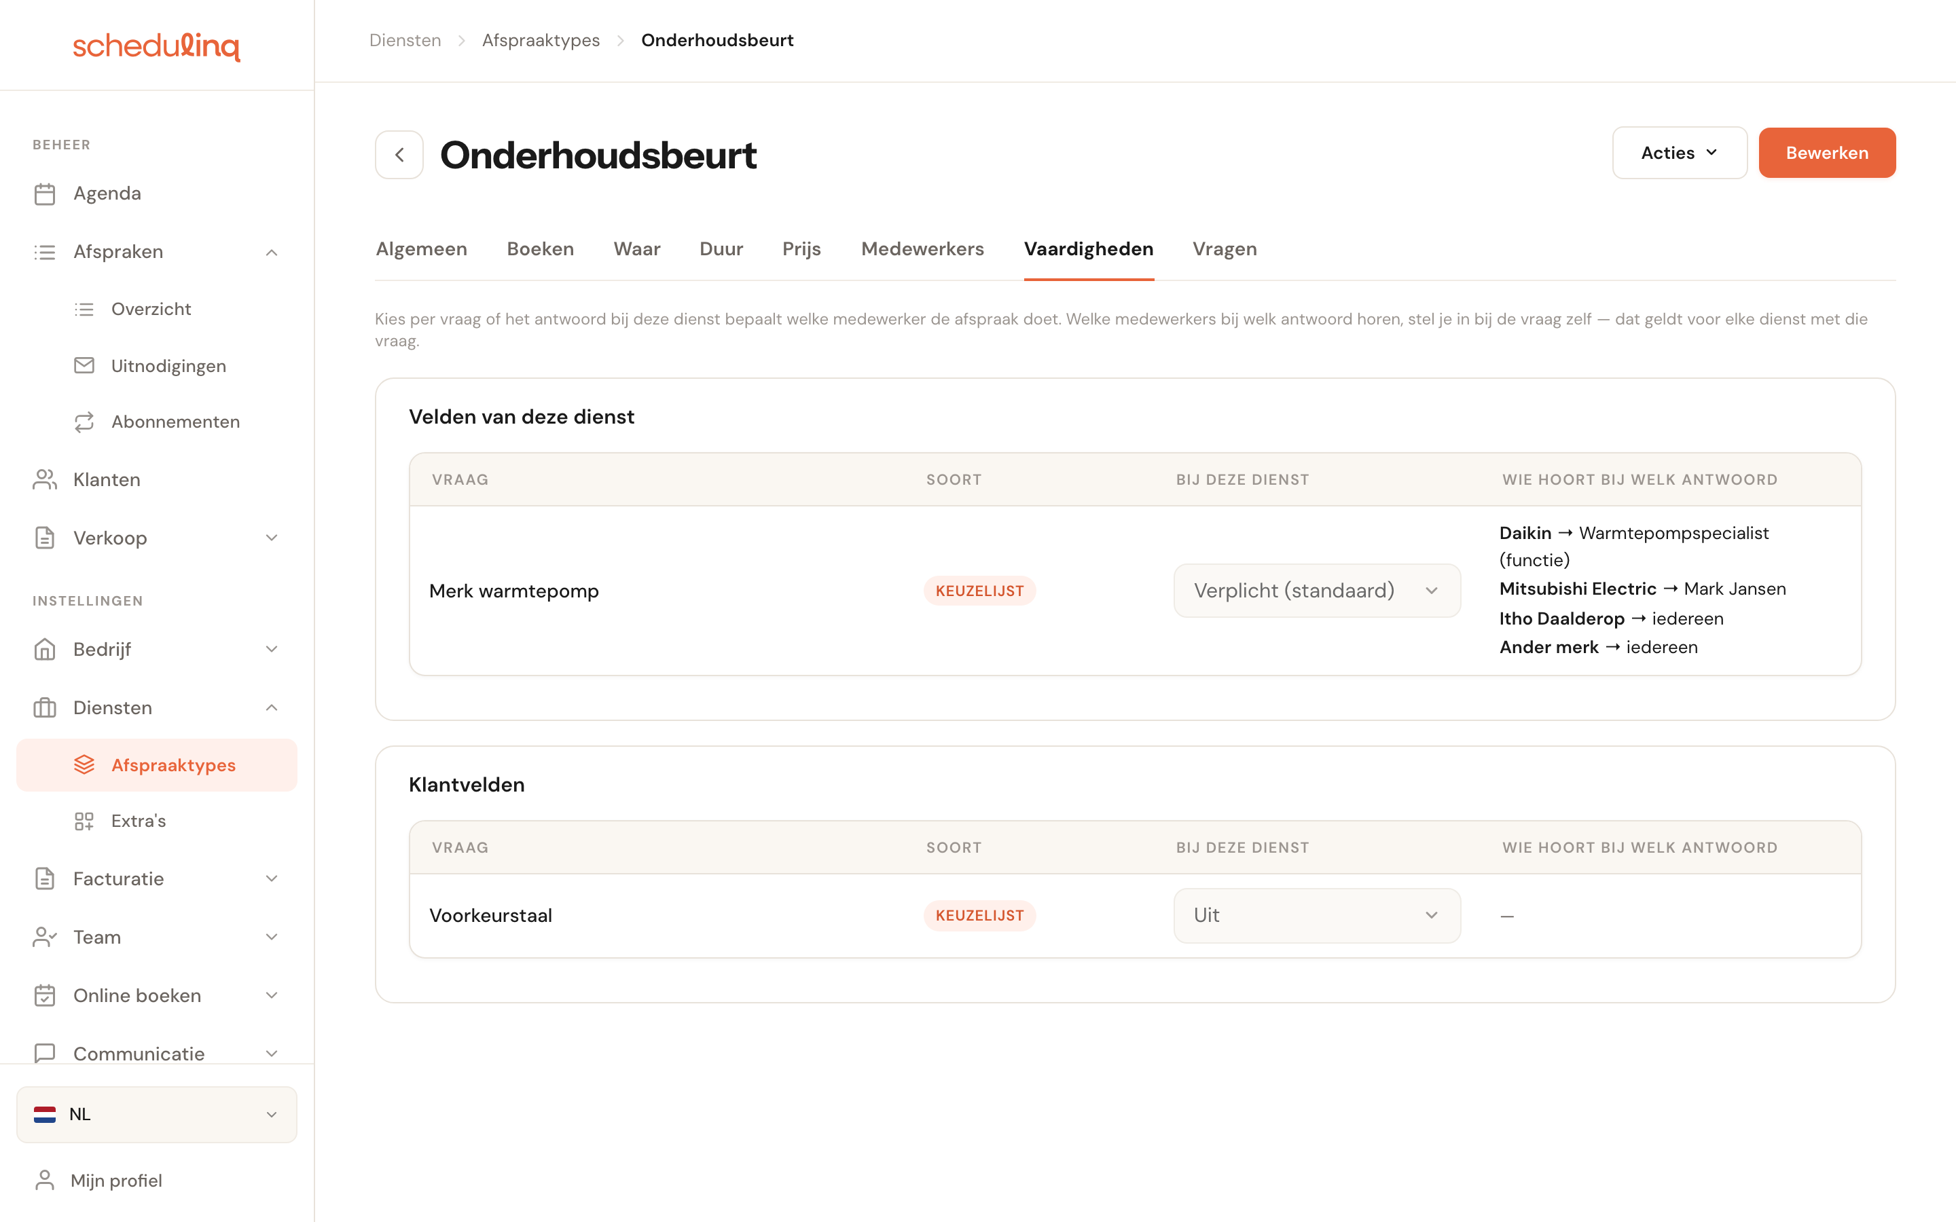This screenshot has width=1956, height=1222.
Task: Click the Online boeken calendar-check icon
Action: click(x=44, y=995)
